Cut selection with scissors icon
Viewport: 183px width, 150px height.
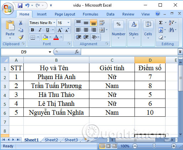(x=21, y=23)
